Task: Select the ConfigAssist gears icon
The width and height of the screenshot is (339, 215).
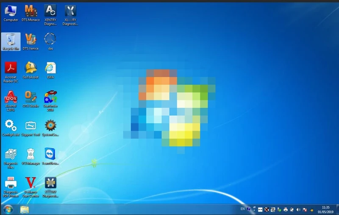Action: pos(11,128)
